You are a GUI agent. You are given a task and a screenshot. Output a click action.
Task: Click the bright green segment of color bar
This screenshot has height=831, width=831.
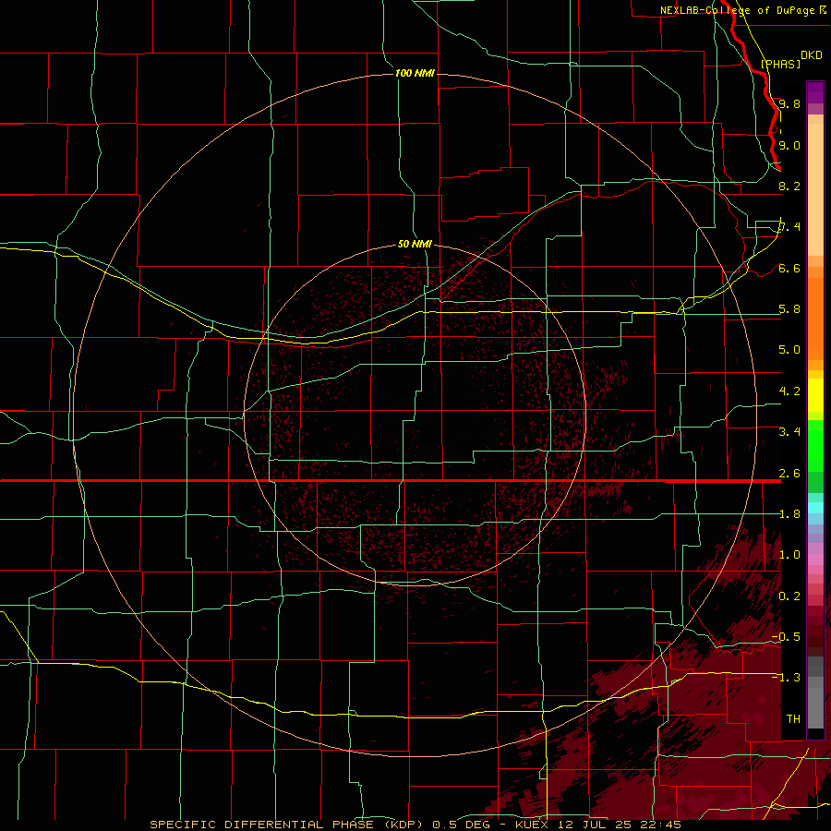click(x=815, y=446)
